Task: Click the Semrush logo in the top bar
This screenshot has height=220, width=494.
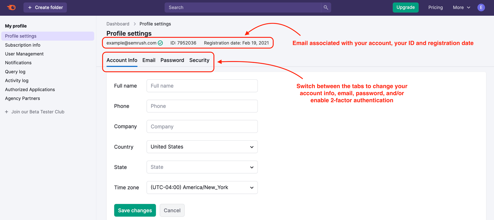Action: pos(11,7)
